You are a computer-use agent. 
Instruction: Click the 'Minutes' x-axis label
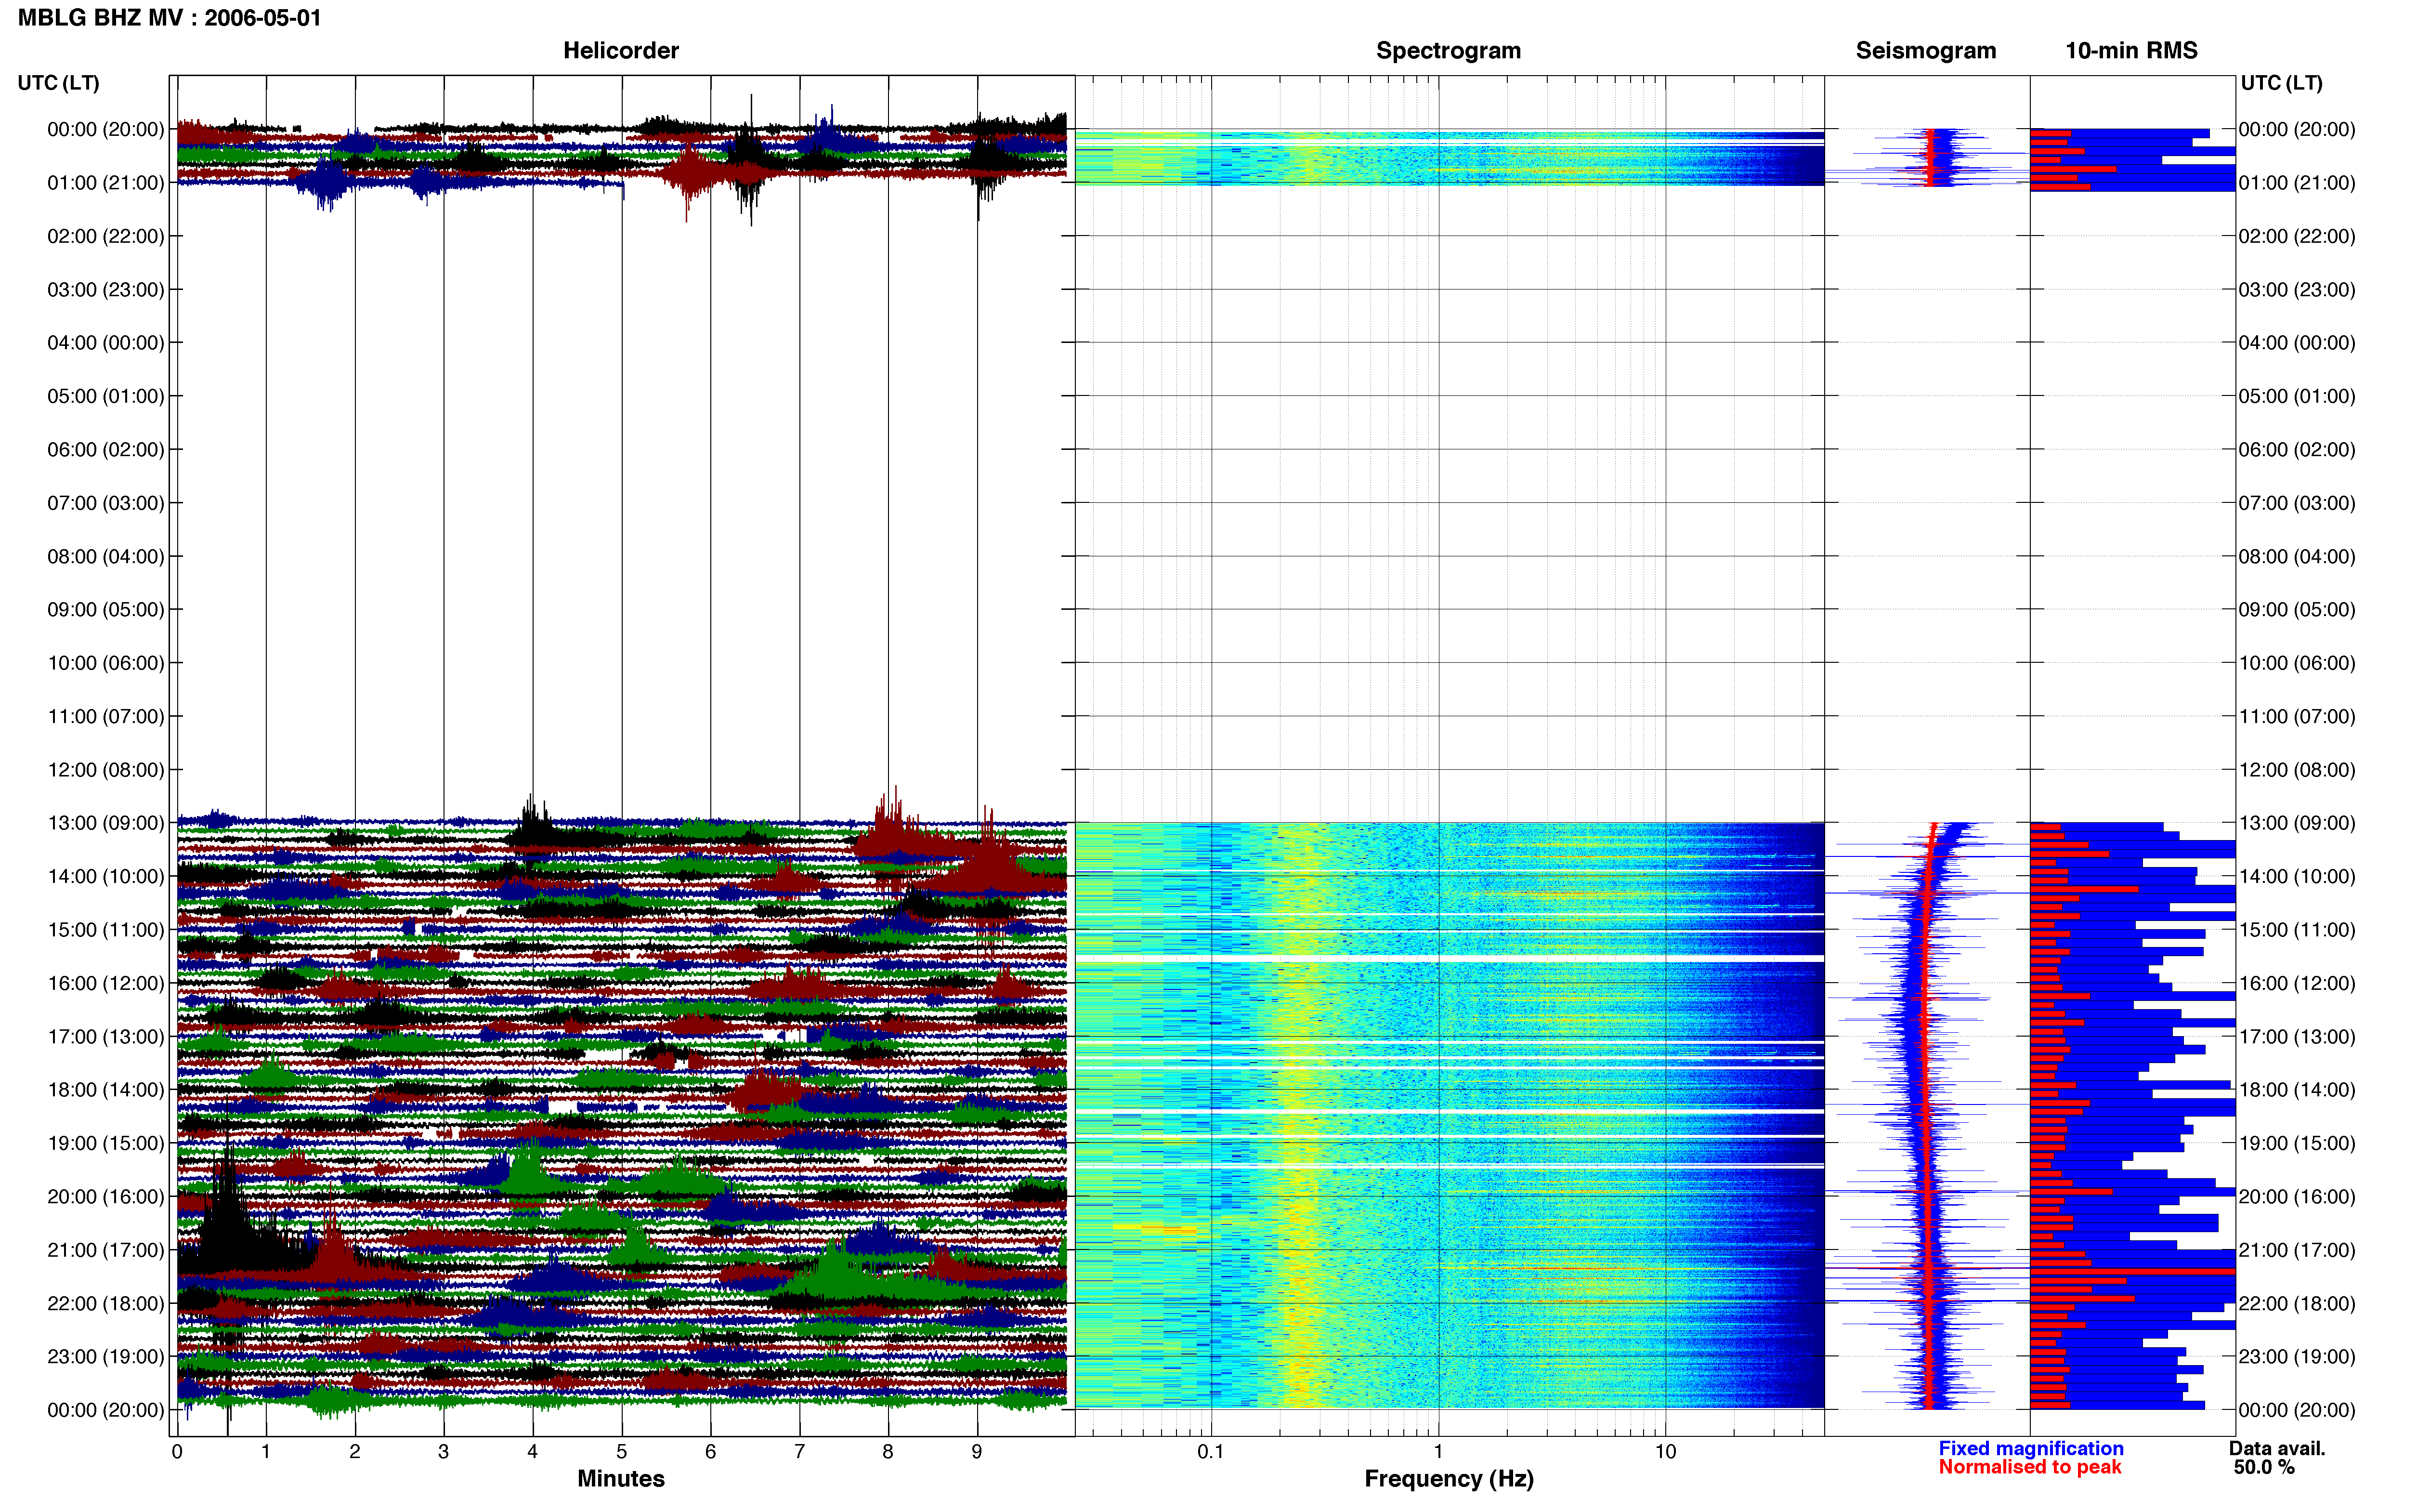pyautogui.click(x=621, y=1478)
